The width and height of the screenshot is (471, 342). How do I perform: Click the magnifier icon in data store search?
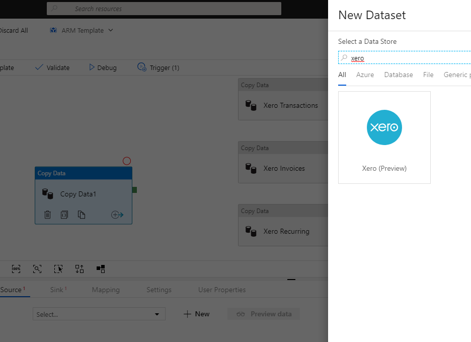tap(344, 57)
